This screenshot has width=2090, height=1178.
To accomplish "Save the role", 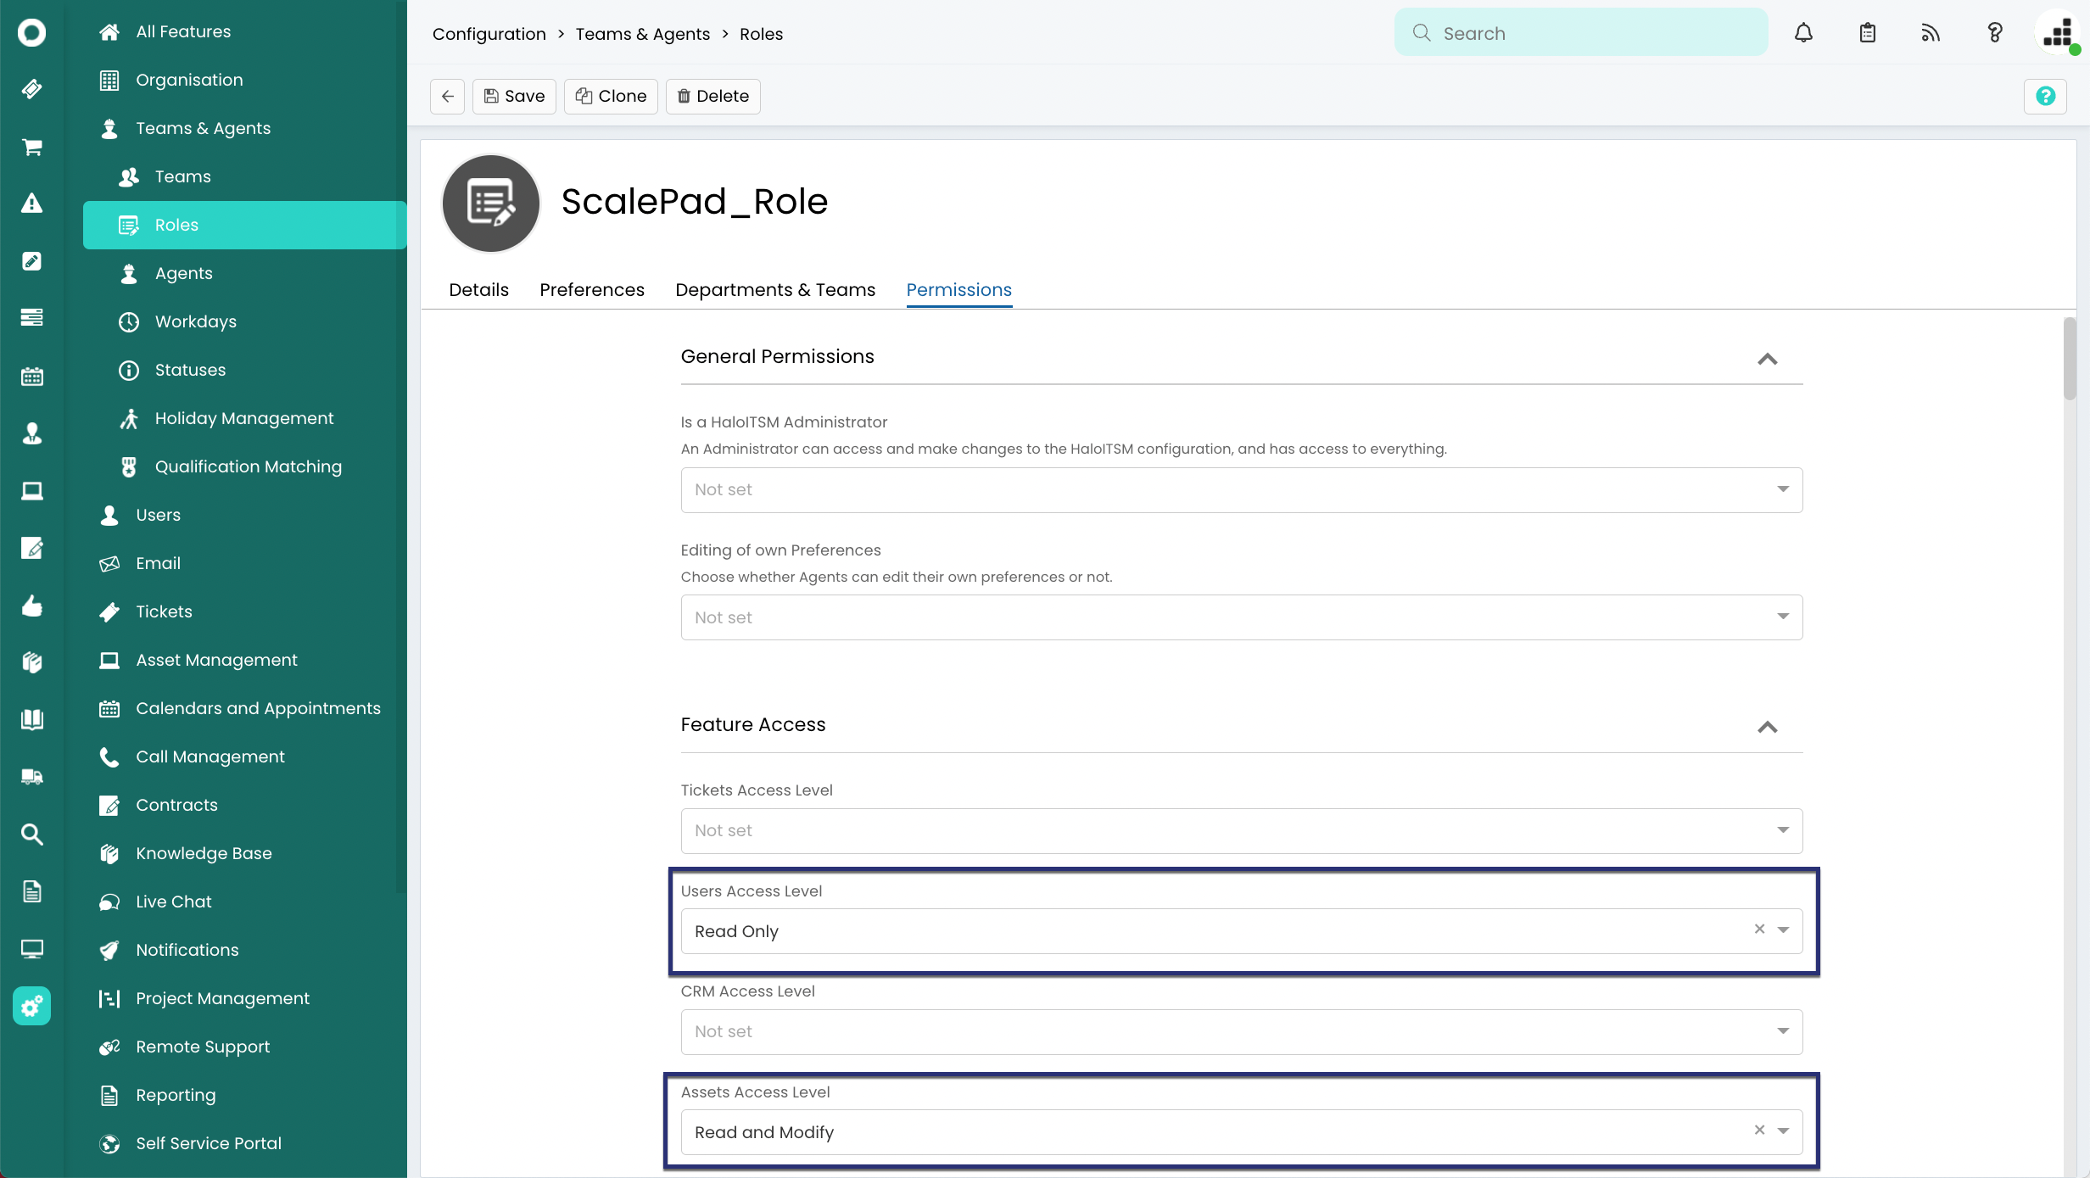I will point(514,96).
